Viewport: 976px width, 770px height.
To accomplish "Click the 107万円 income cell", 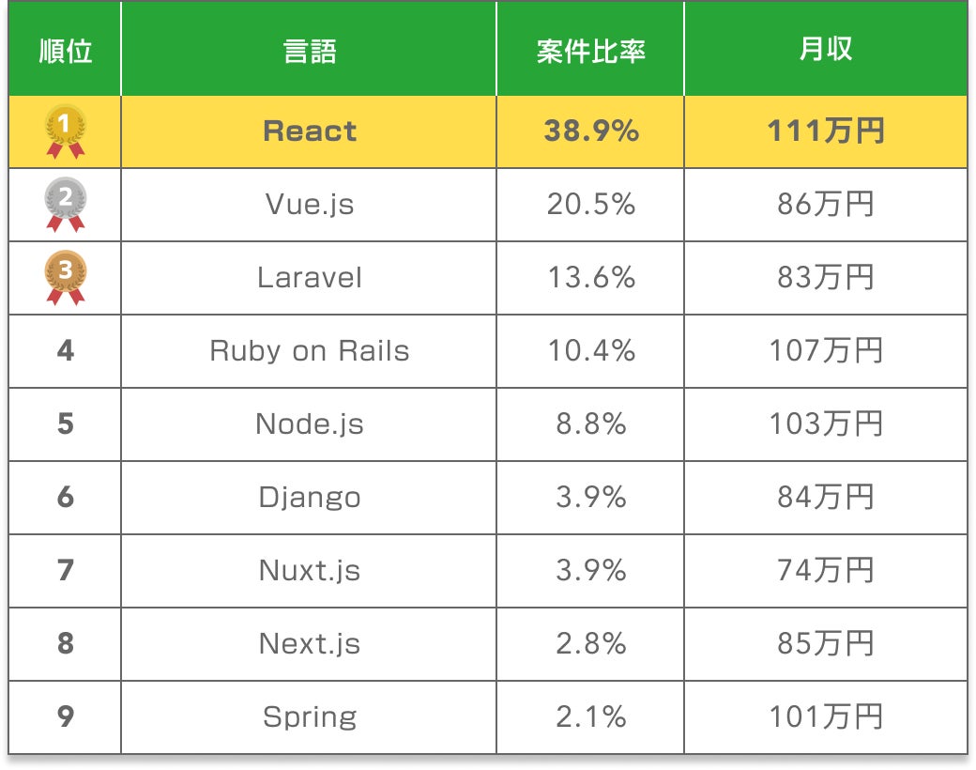I will click(825, 351).
